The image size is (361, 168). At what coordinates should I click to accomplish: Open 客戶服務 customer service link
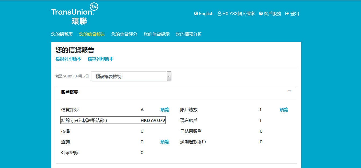click(x=273, y=14)
